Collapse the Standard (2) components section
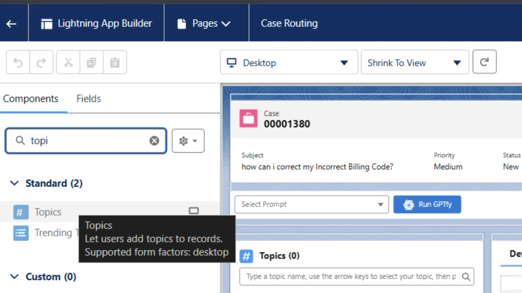This screenshot has height=293, width=522. point(14,183)
